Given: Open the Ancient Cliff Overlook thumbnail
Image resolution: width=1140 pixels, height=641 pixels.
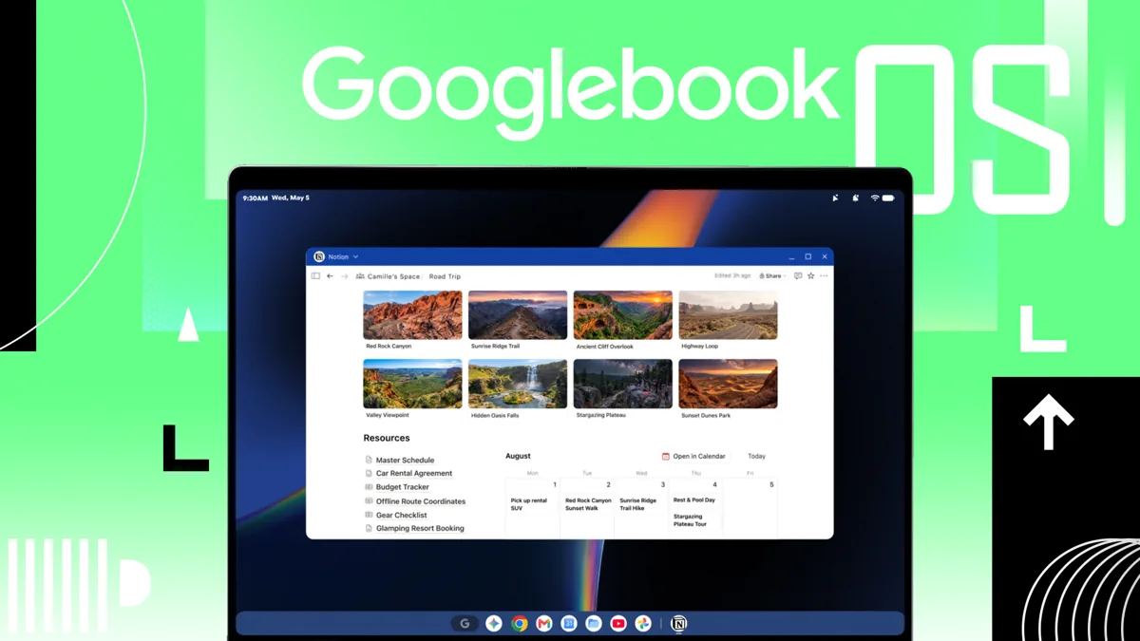Looking at the screenshot, I should pyautogui.click(x=623, y=315).
